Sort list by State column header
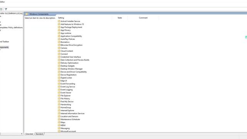Viewport: 247px width, 139px height. (120, 18)
